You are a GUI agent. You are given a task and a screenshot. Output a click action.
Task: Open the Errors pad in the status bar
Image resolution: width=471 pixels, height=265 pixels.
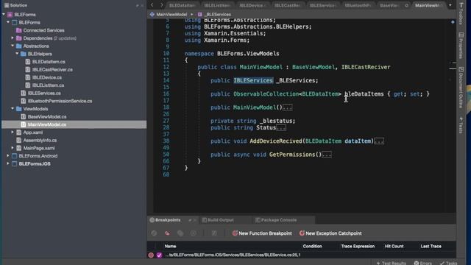422,263
